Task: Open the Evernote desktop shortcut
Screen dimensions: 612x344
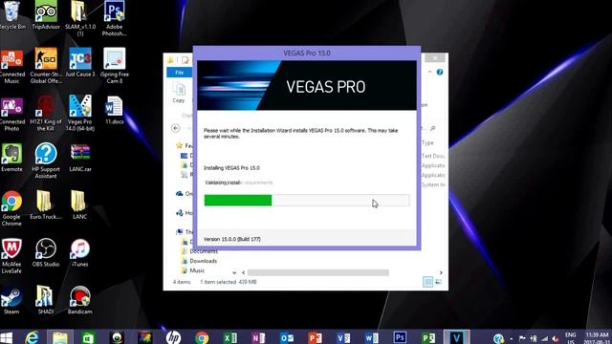Action: (11, 158)
